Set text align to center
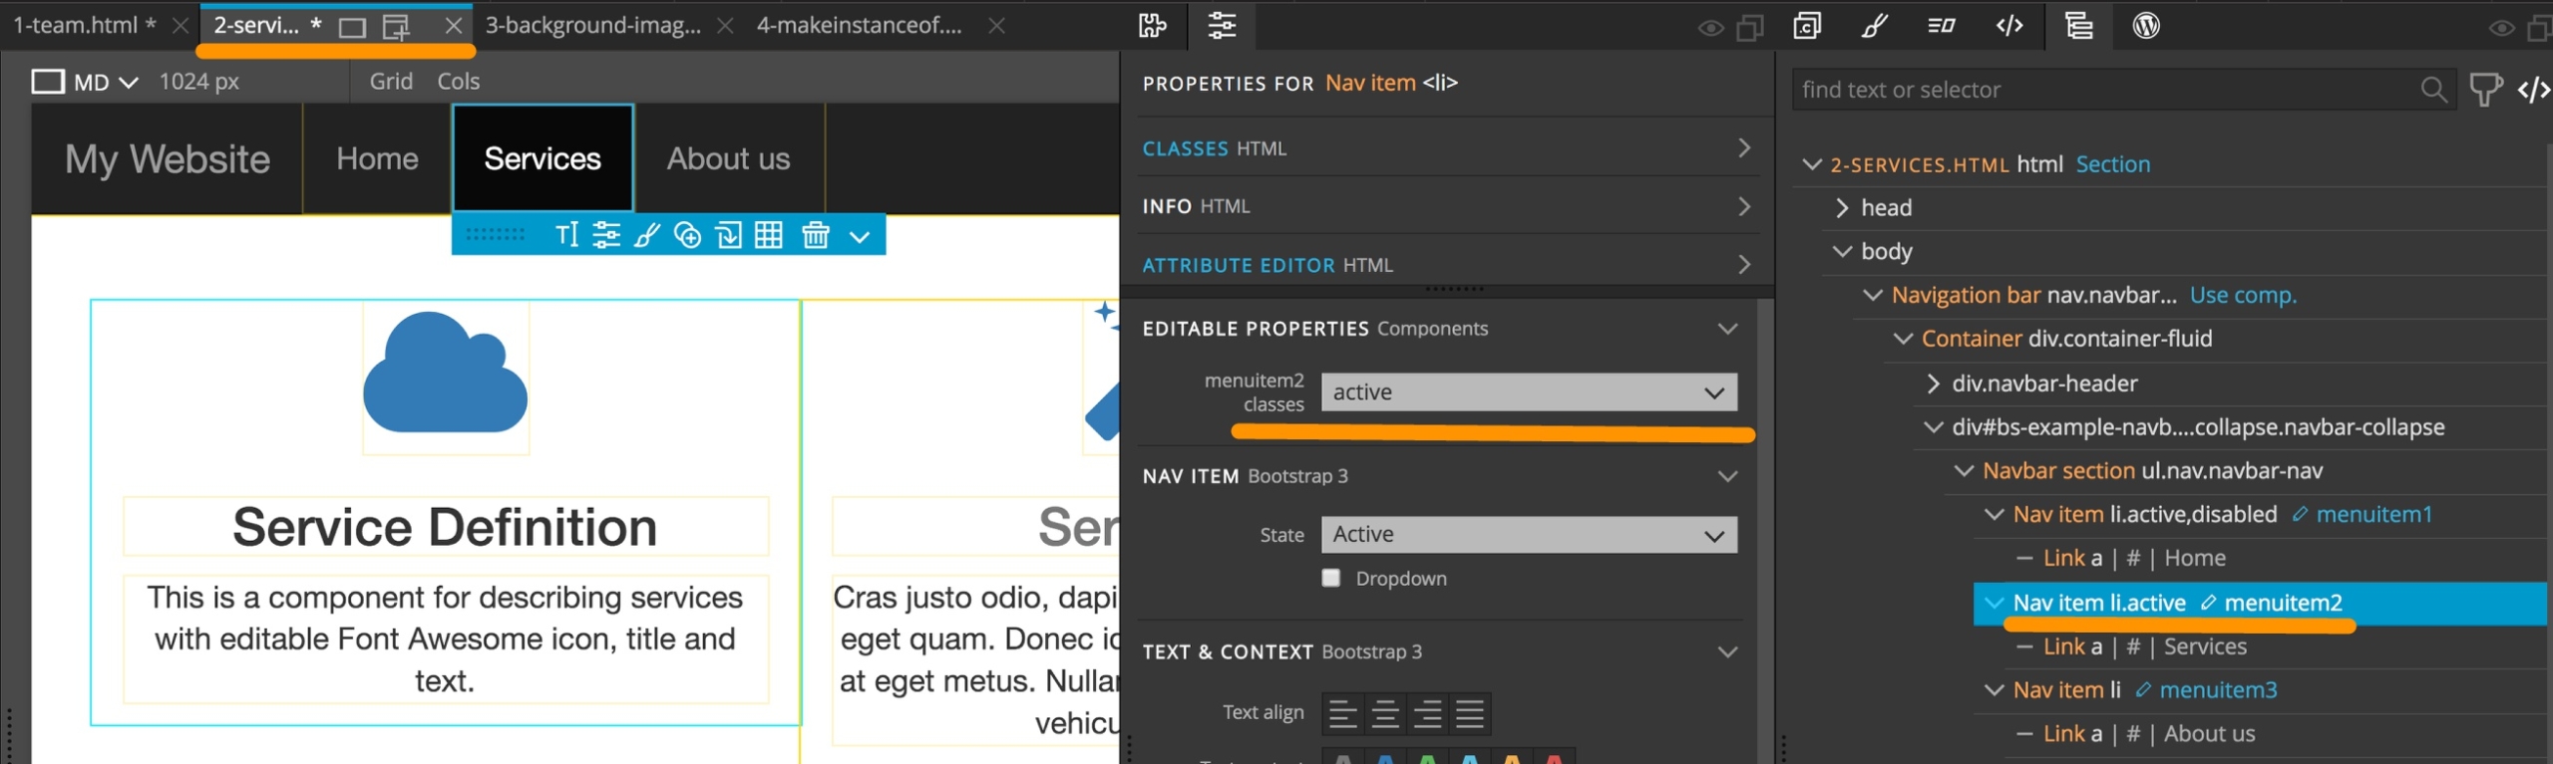 (x=1385, y=713)
